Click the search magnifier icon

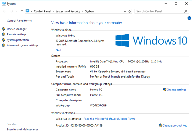pyautogui.click(x=186, y=11)
